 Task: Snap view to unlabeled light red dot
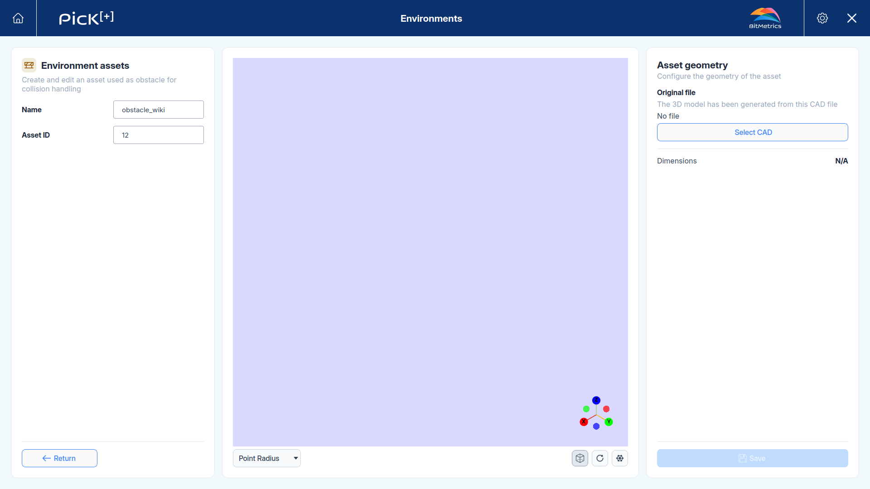pyautogui.click(x=606, y=409)
